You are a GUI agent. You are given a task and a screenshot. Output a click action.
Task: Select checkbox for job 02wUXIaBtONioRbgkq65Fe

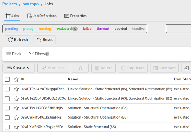tap(7, 127)
